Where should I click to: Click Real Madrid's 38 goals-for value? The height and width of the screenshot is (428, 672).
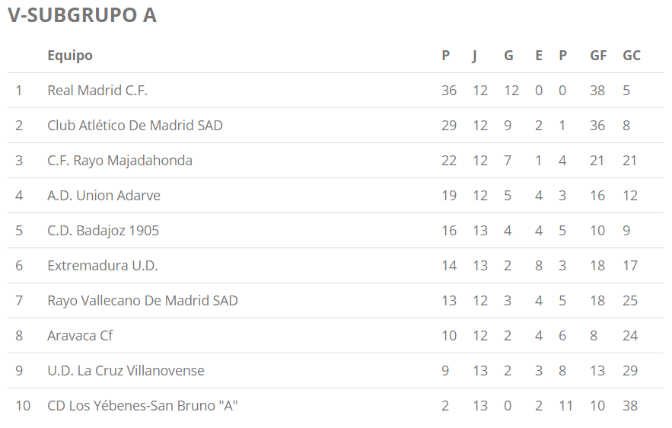pos(597,91)
